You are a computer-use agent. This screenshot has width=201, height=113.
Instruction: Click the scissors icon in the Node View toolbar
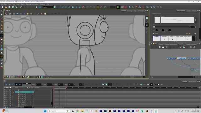pyautogui.click(x=194, y=47)
